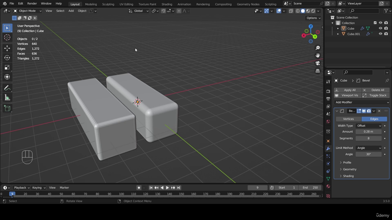Viewport: 392px width, 220px height.
Task: Click the Delete All button
Action: click(x=375, y=90)
